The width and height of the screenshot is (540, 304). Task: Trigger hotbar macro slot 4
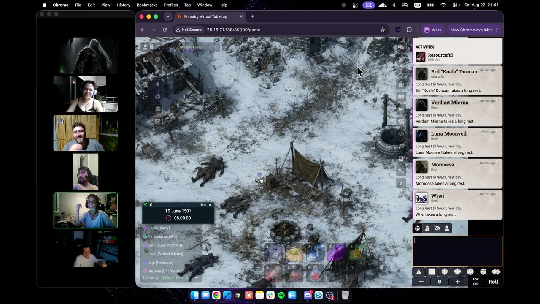coord(337,252)
